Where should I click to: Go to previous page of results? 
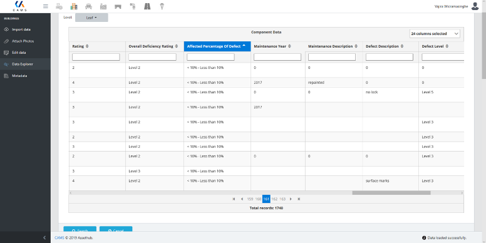[x=242, y=199]
